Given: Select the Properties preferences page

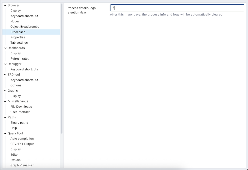Looking at the screenshot, I should pos(18,37).
